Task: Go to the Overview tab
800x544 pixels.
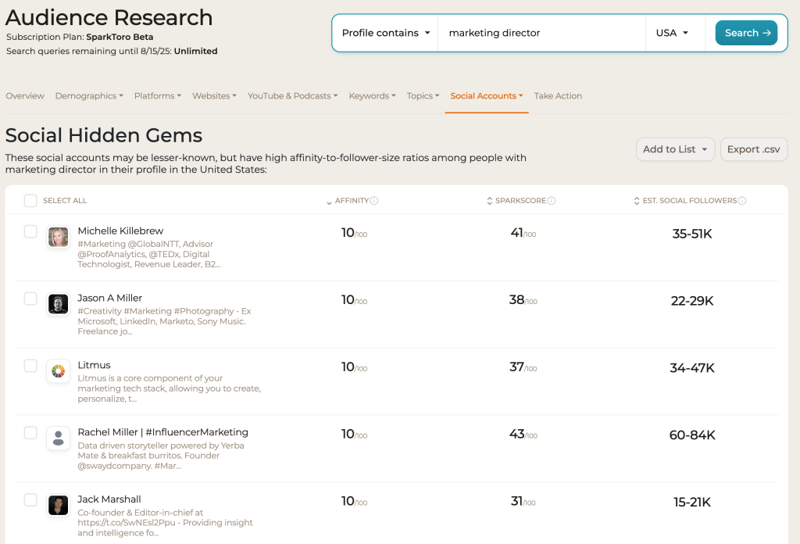Action: (x=25, y=96)
